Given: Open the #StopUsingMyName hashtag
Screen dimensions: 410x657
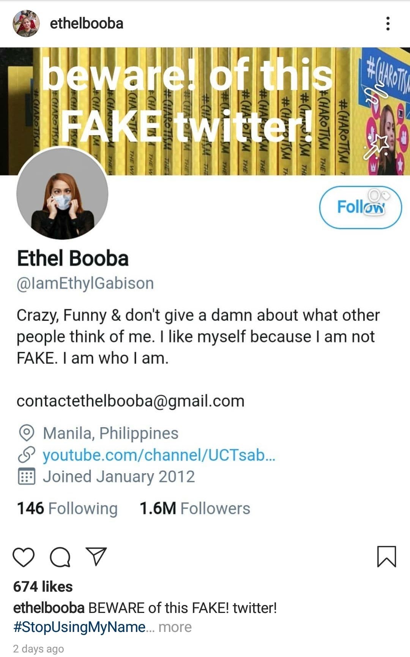Looking at the screenshot, I should [79, 627].
